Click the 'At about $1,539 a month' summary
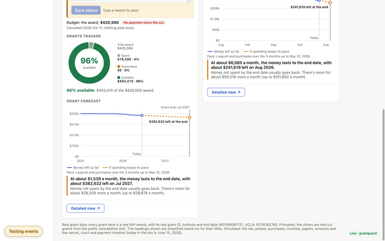Viewport: 385px width, 241px height. tap(130, 181)
